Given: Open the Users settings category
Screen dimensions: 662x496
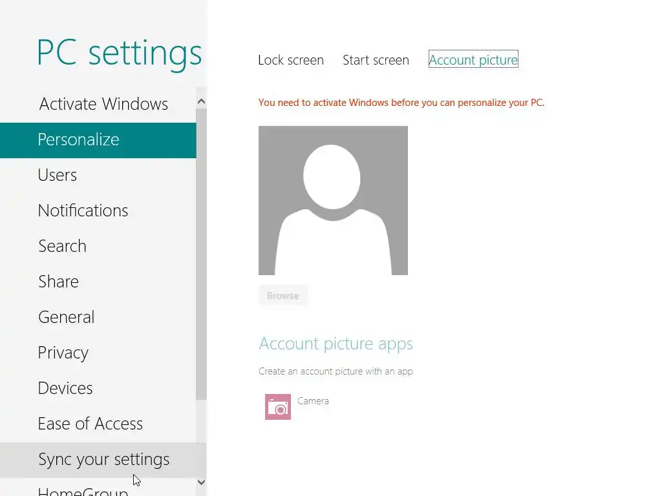Looking at the screenshot, I should 98,176.
